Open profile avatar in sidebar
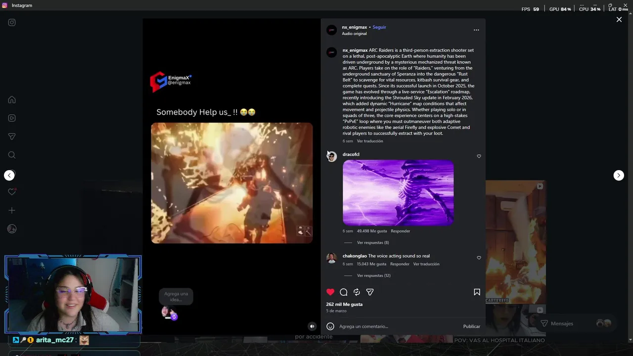Viewport: 633px width, 356px height. [x=12, y=229]
